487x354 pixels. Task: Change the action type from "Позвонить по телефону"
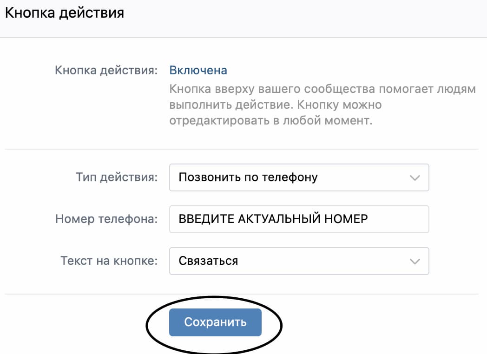pos(299,177)
